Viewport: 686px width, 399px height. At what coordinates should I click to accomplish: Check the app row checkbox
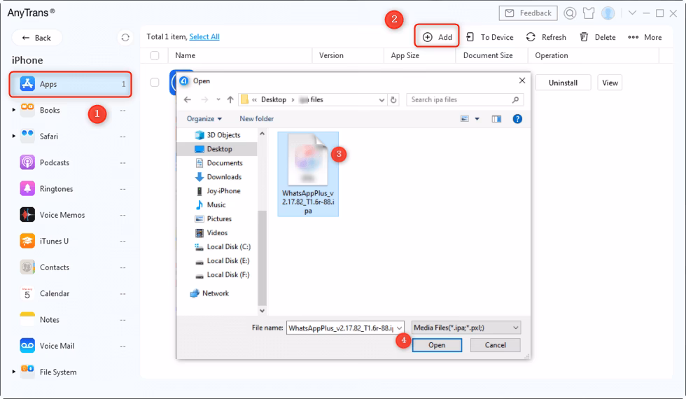(155, 83)
